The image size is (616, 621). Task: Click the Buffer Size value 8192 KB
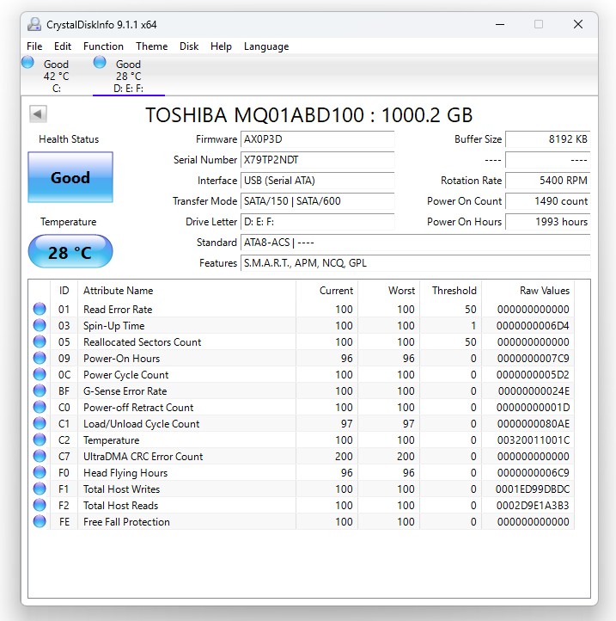coord(548,139)
